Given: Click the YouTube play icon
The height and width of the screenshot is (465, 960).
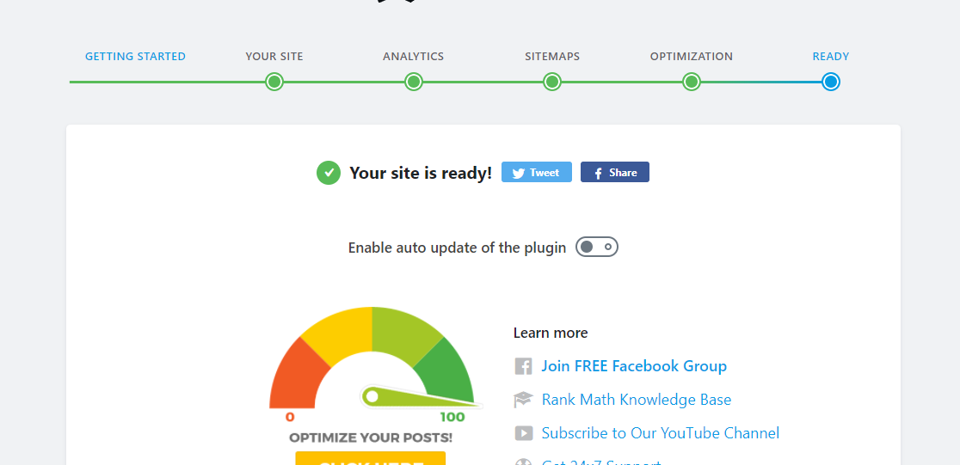Looking at the screenshot, I should 523,433.
